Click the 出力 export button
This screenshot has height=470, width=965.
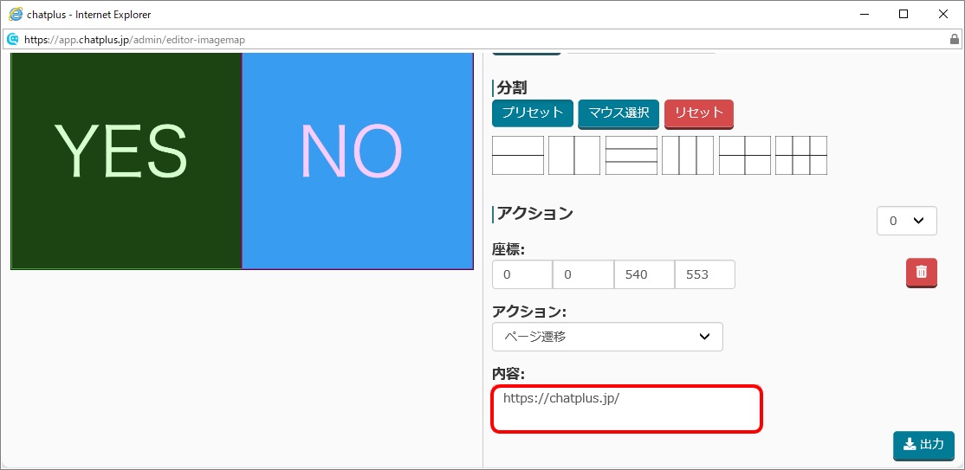click(x=923, y=446)
